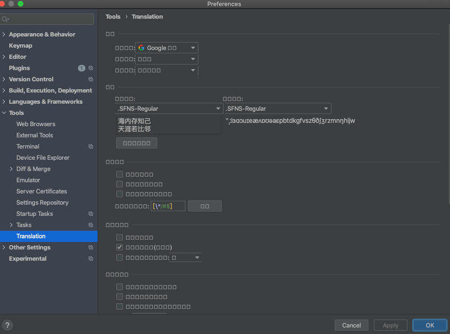Expand the Editor section

[x=4, y=57]
